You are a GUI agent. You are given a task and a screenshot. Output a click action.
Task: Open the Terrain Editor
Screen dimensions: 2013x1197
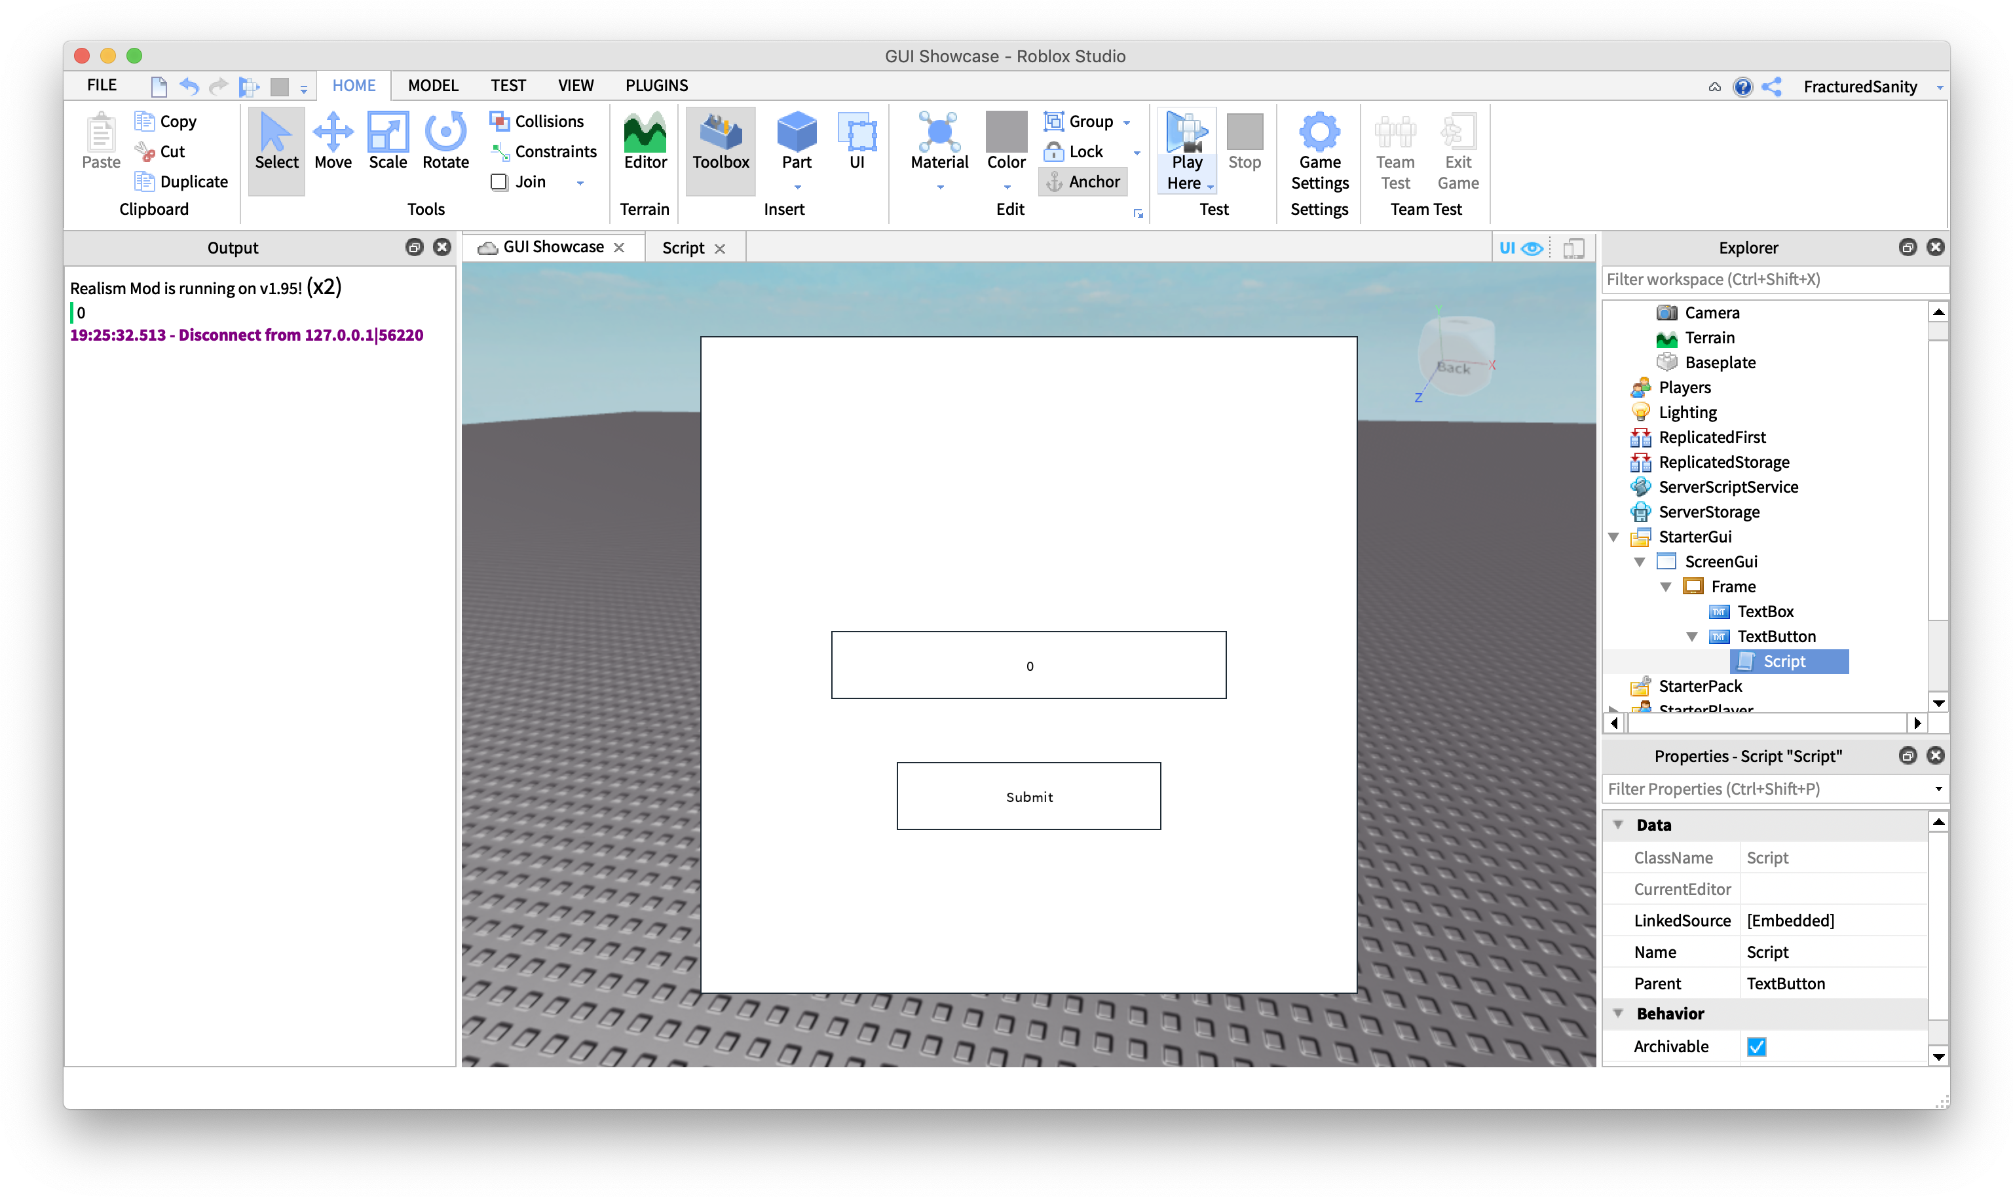pos(645,145)
